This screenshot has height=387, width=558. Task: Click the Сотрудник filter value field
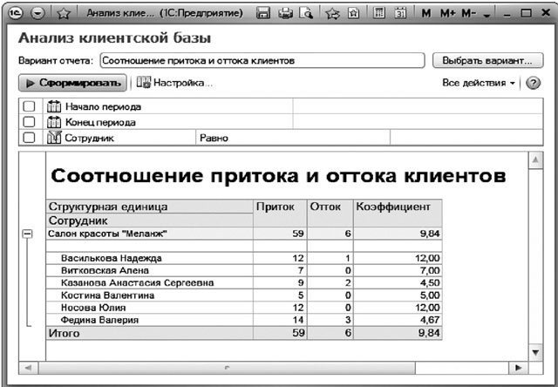pos(466,138)
